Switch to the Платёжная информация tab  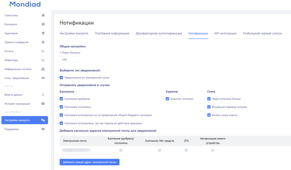[x=112, y=33]
